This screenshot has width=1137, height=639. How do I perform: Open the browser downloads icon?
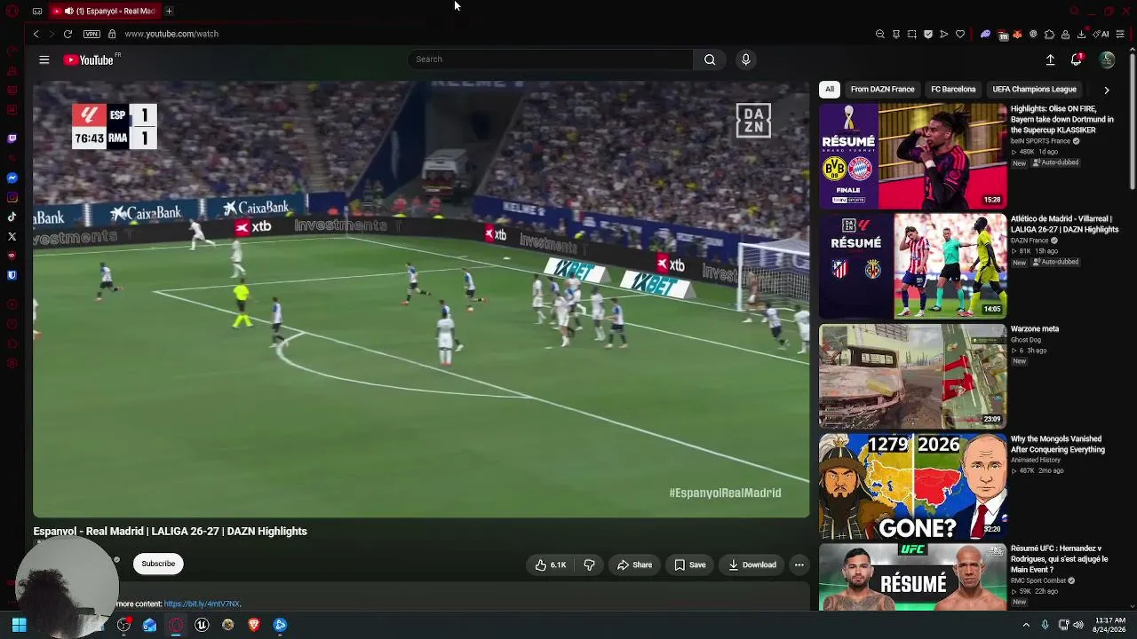point(1081,35)
